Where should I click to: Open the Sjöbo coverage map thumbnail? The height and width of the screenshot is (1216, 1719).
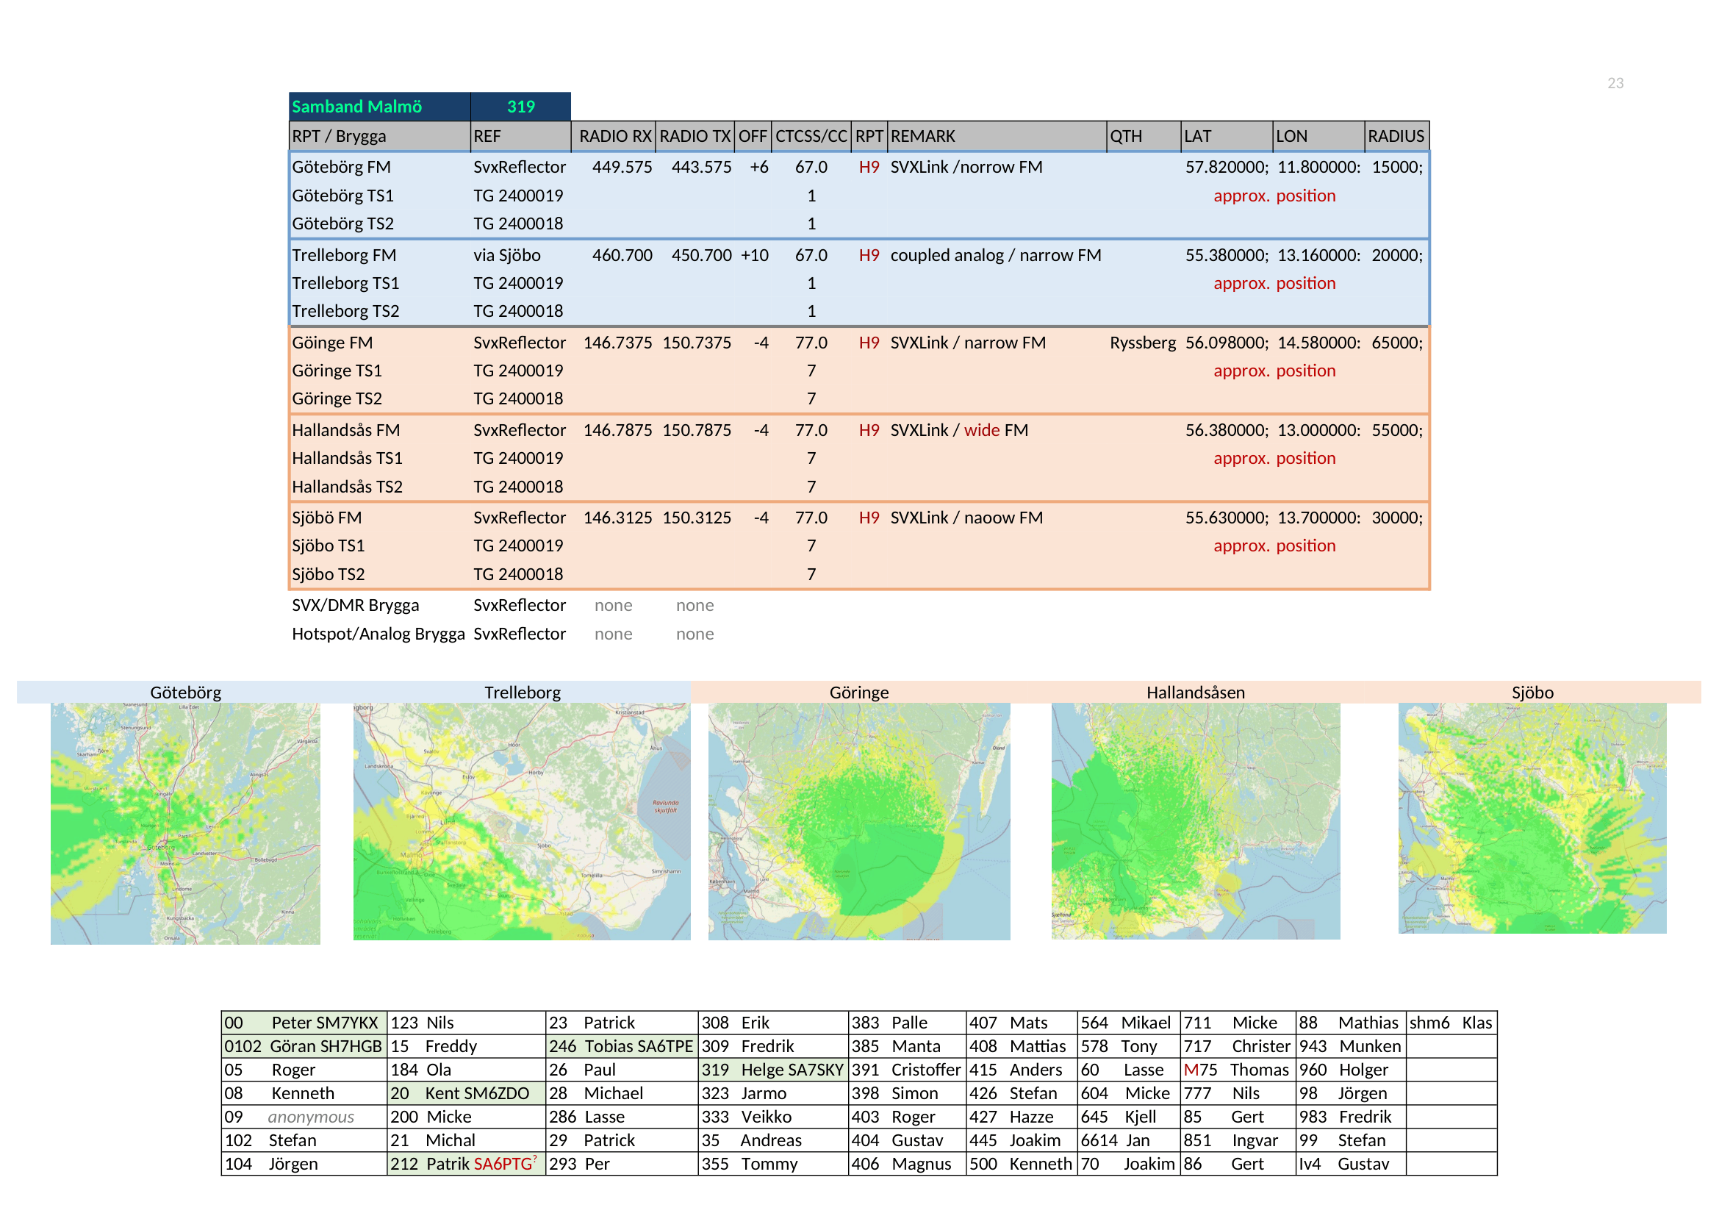click(1532, 818)
